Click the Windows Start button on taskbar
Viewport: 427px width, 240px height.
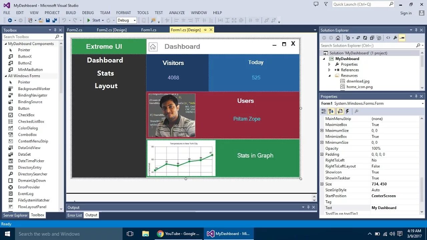[7, 234]
